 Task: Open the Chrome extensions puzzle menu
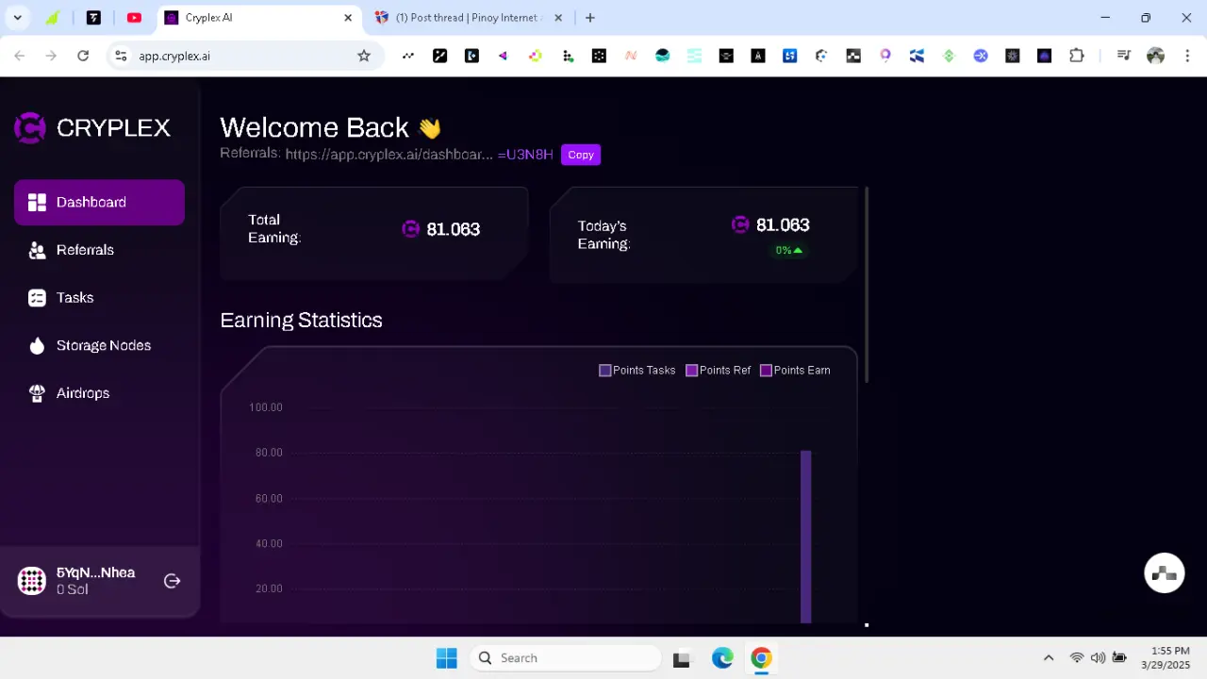pyautogui.click(x=1077, y=56)
